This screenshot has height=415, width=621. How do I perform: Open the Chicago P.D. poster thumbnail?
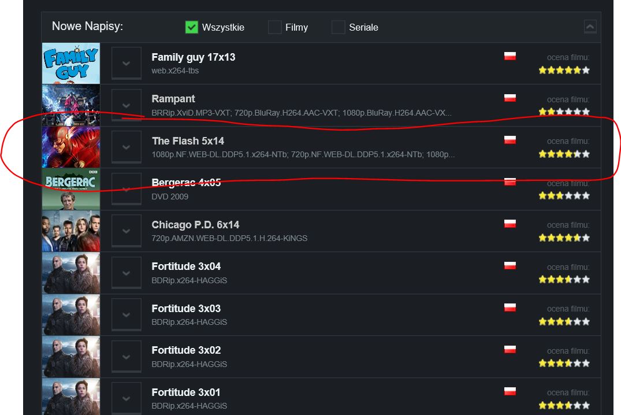click(71, 231)
